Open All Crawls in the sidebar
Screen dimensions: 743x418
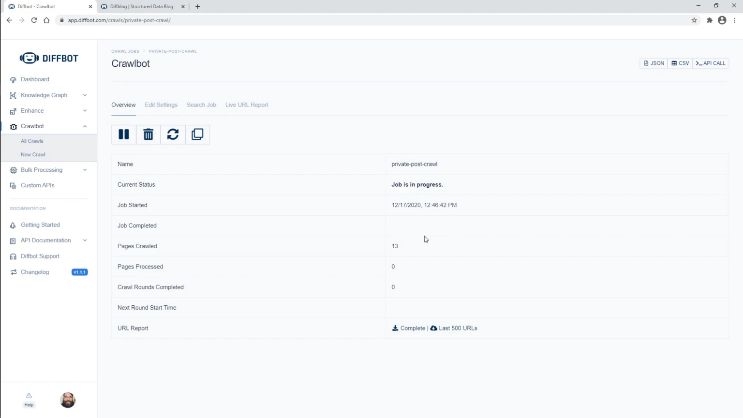coord(32,141)
